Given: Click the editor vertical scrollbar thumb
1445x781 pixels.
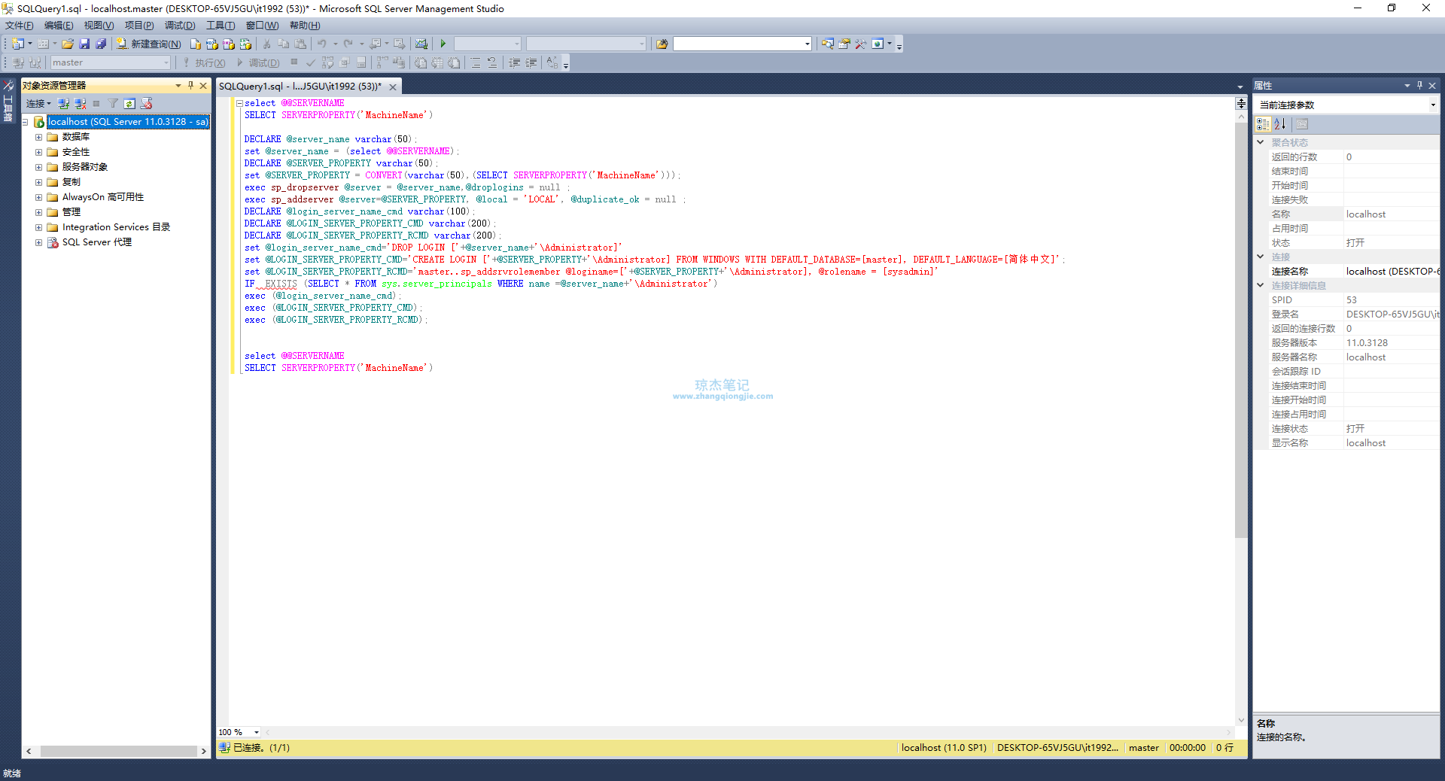Looking at the screenshot, I should point(1241,331).
